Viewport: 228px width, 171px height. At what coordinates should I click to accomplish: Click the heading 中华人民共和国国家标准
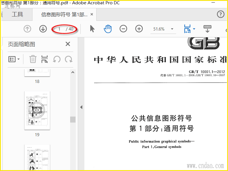click(x=160, y=60)
